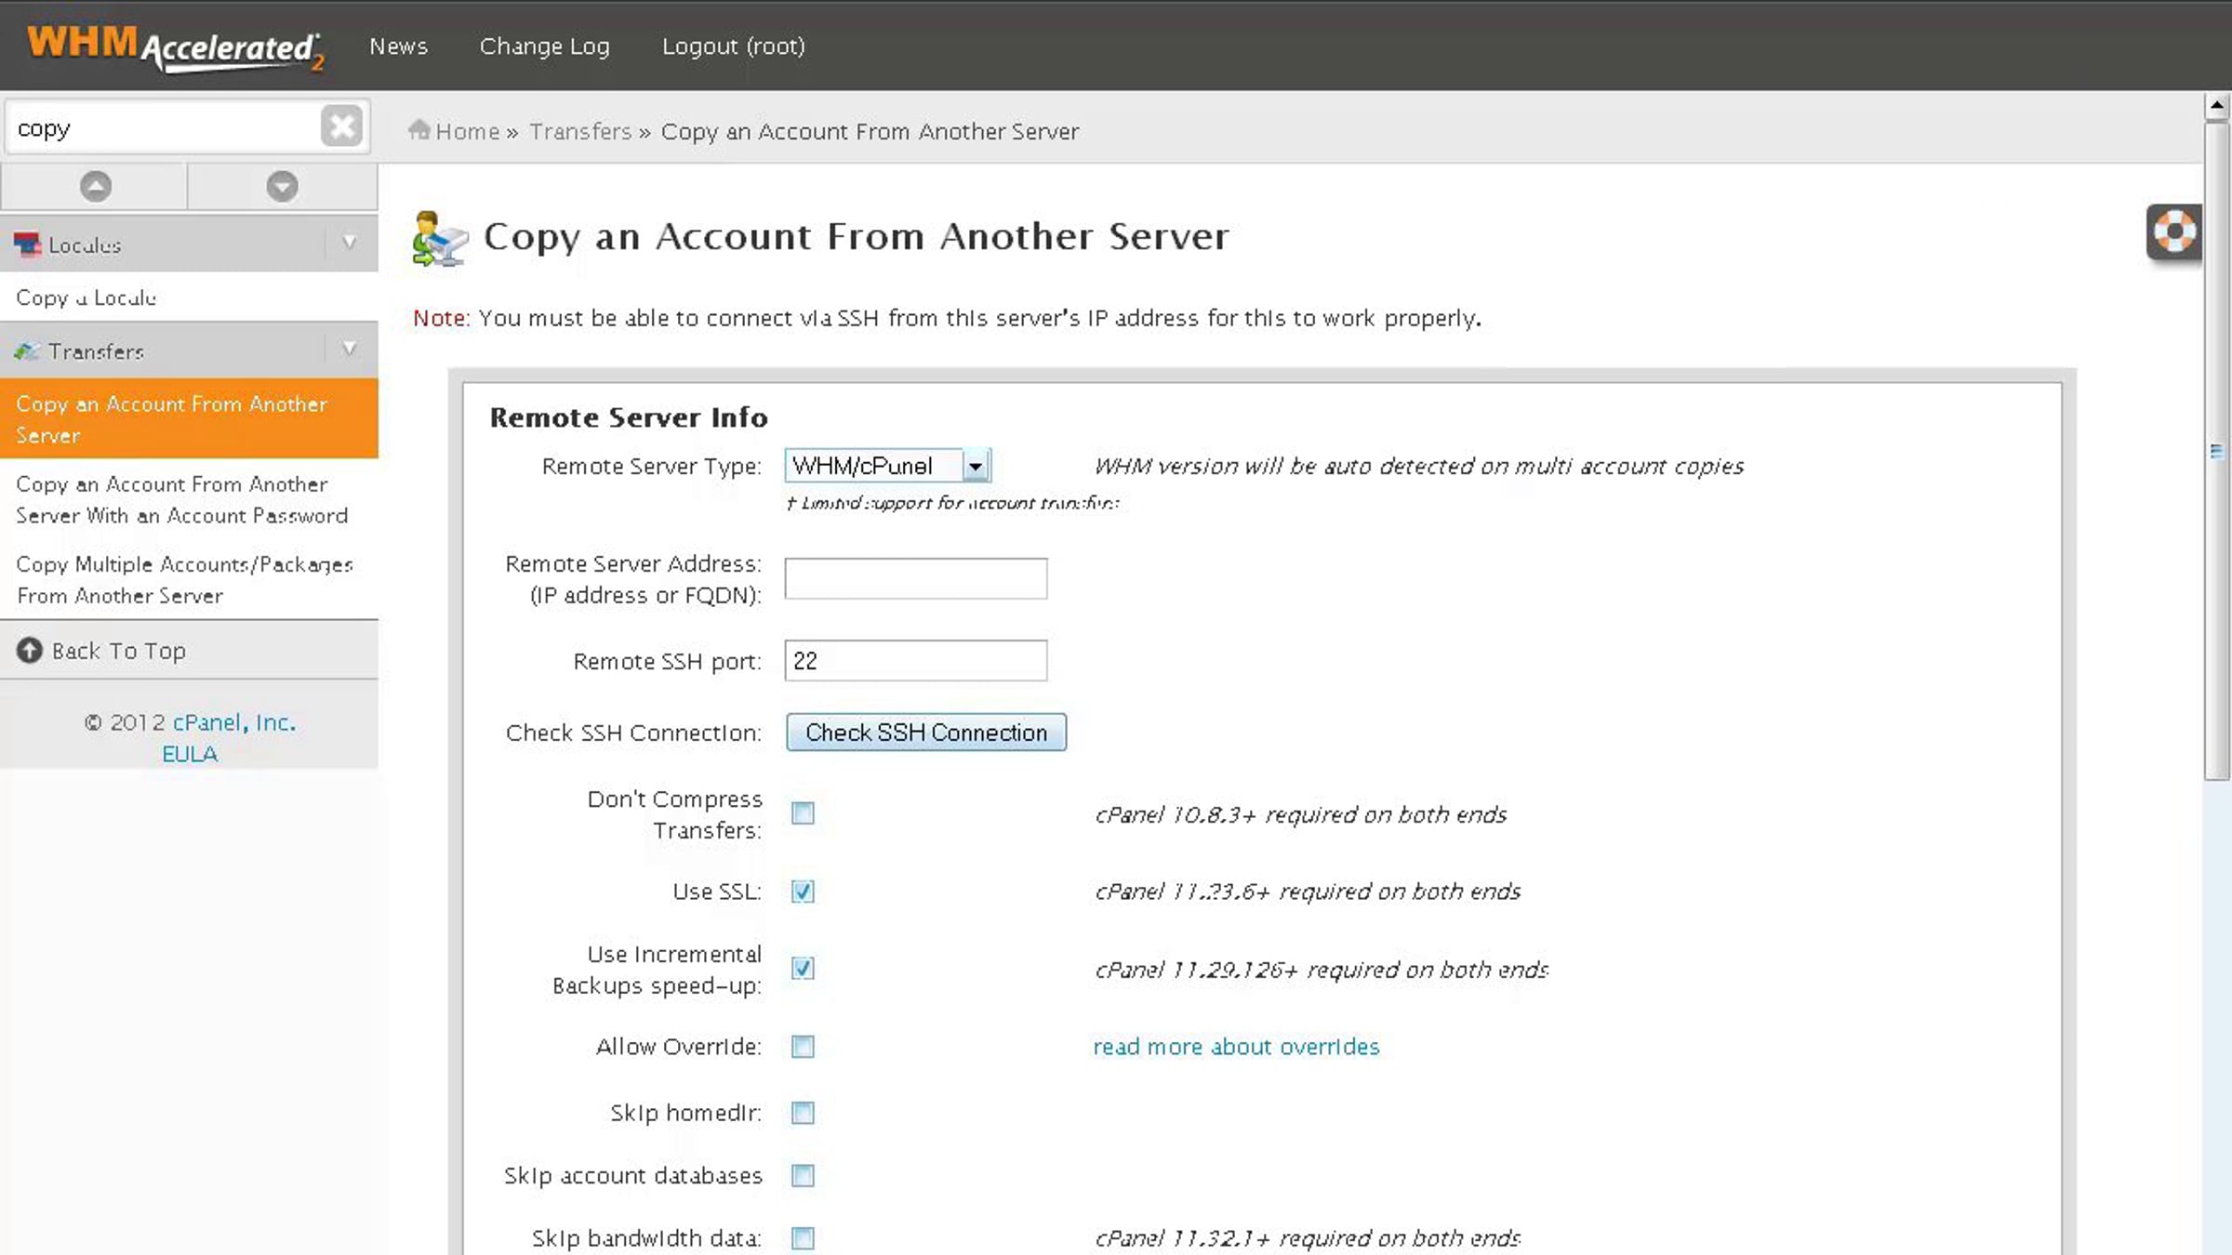Open the Remote Server Type dropdown
The width and height of the screenshot is (2232, 1255).
coord(888,466)
